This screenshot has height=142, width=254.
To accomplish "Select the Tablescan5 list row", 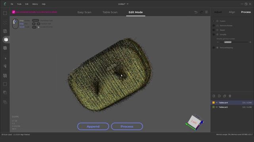I will click(232, 107).
